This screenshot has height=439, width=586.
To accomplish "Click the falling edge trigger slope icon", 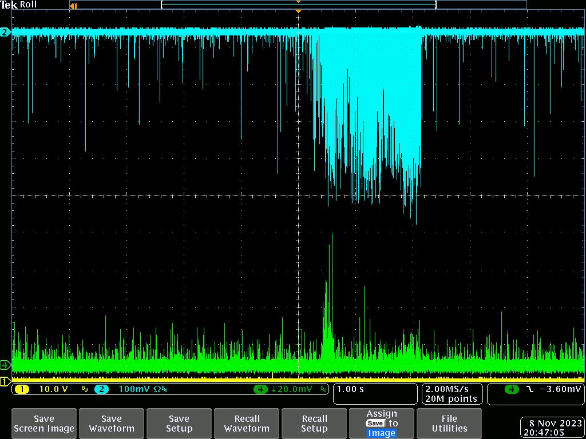I will pos(529,389).
